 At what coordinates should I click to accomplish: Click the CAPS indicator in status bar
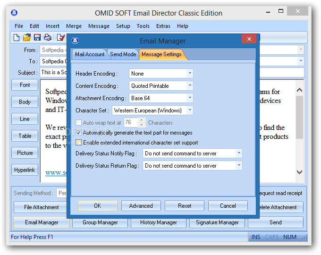pos(272,237)
